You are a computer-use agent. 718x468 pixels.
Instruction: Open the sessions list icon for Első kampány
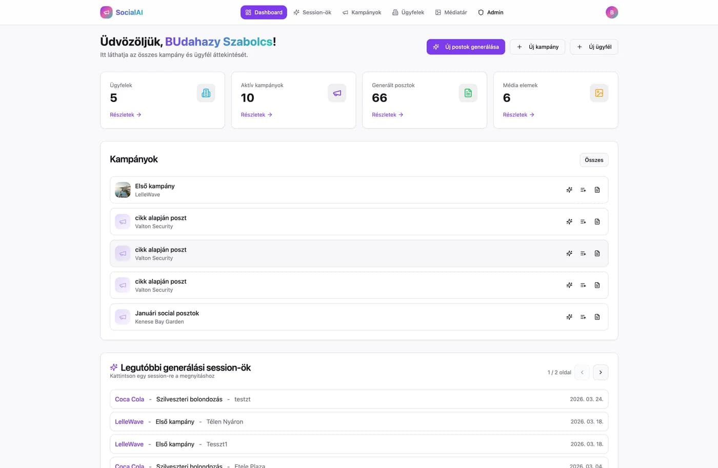[x=583, y=190]
